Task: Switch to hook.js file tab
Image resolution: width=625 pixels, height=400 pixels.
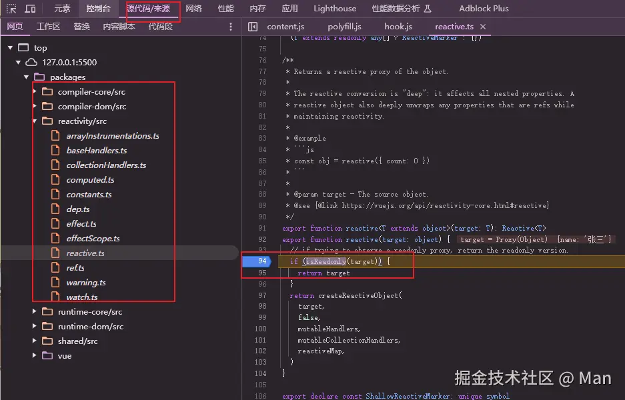Action: pos(398,27)
